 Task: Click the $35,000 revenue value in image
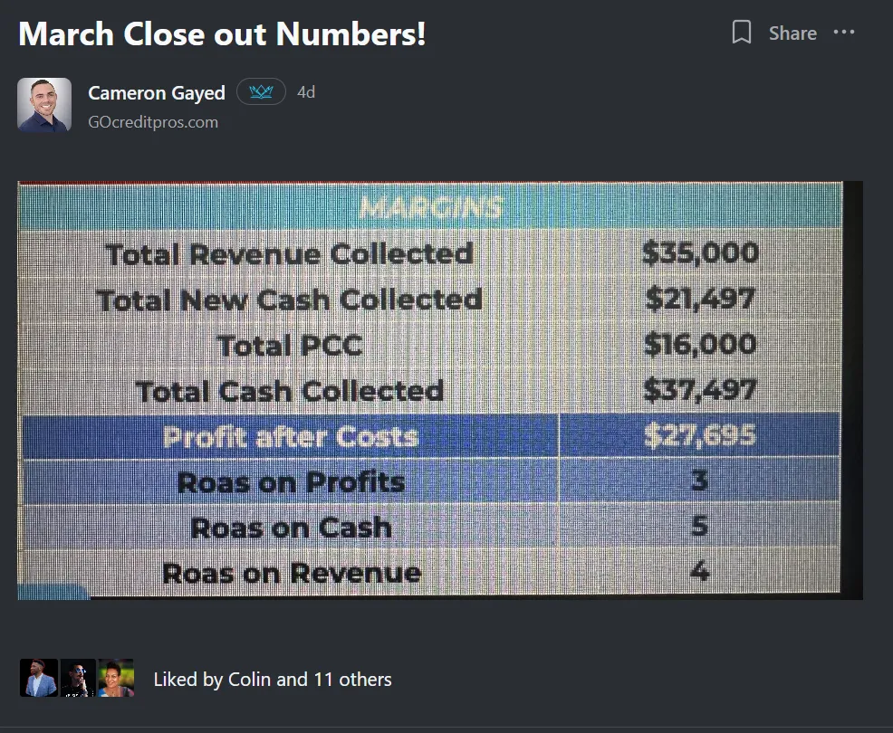[700, 252]
